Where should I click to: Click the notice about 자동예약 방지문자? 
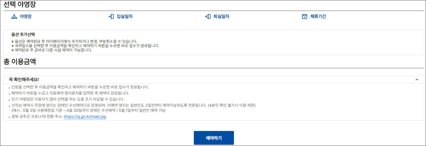click(x=70, y=93)
